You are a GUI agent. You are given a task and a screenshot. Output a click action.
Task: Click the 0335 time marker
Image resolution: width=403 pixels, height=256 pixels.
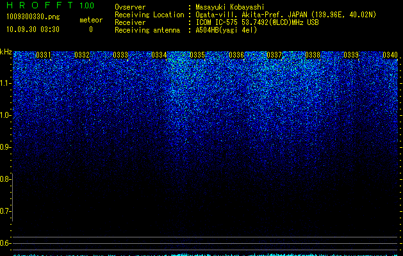point(197,55)
